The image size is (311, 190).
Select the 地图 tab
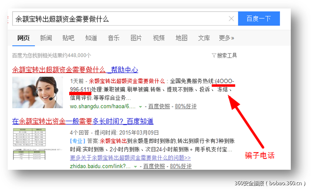click(x=181, y=38)
